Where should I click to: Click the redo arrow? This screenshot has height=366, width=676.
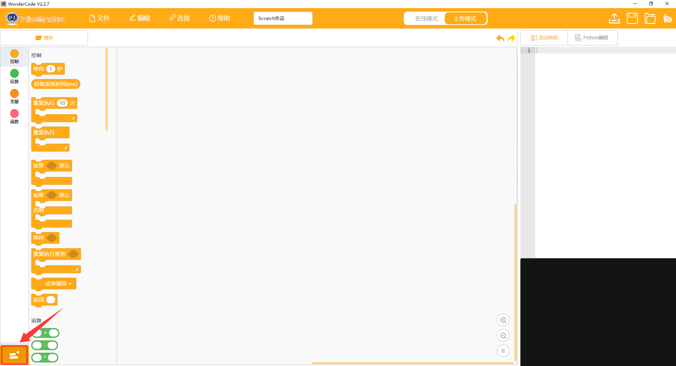511,38
